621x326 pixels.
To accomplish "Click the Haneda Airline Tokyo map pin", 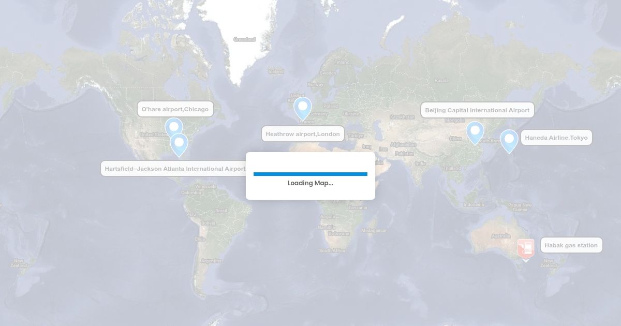I will (509, 141).
